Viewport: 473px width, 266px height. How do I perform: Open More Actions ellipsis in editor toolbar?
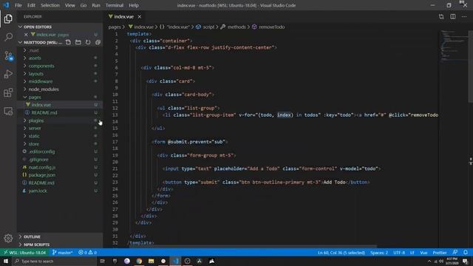[x=464, y=16]
